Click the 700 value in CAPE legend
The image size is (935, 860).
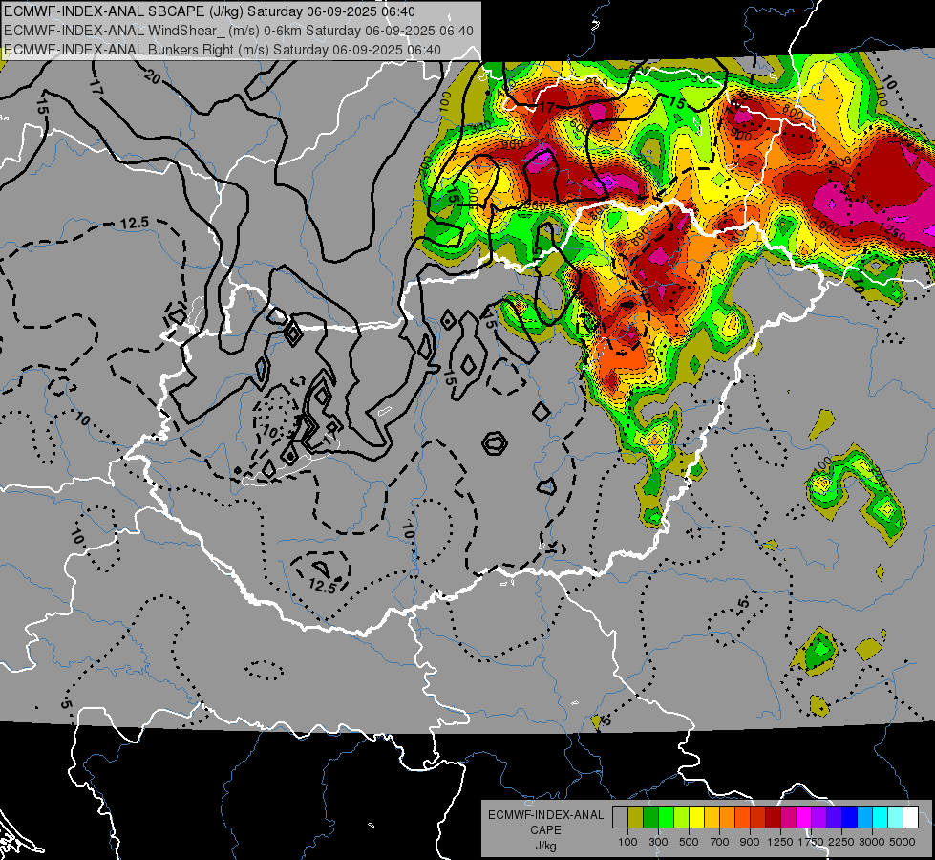[719, 842]
